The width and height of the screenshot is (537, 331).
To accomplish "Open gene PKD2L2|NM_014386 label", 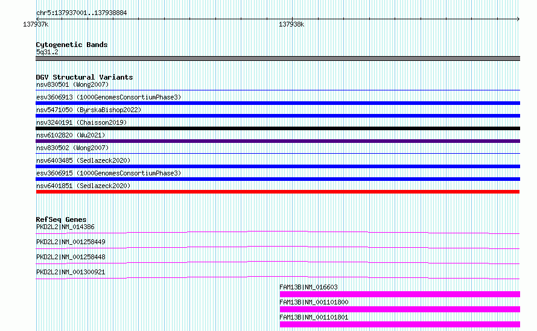I will pyautogui.click(x=65, y=227).
